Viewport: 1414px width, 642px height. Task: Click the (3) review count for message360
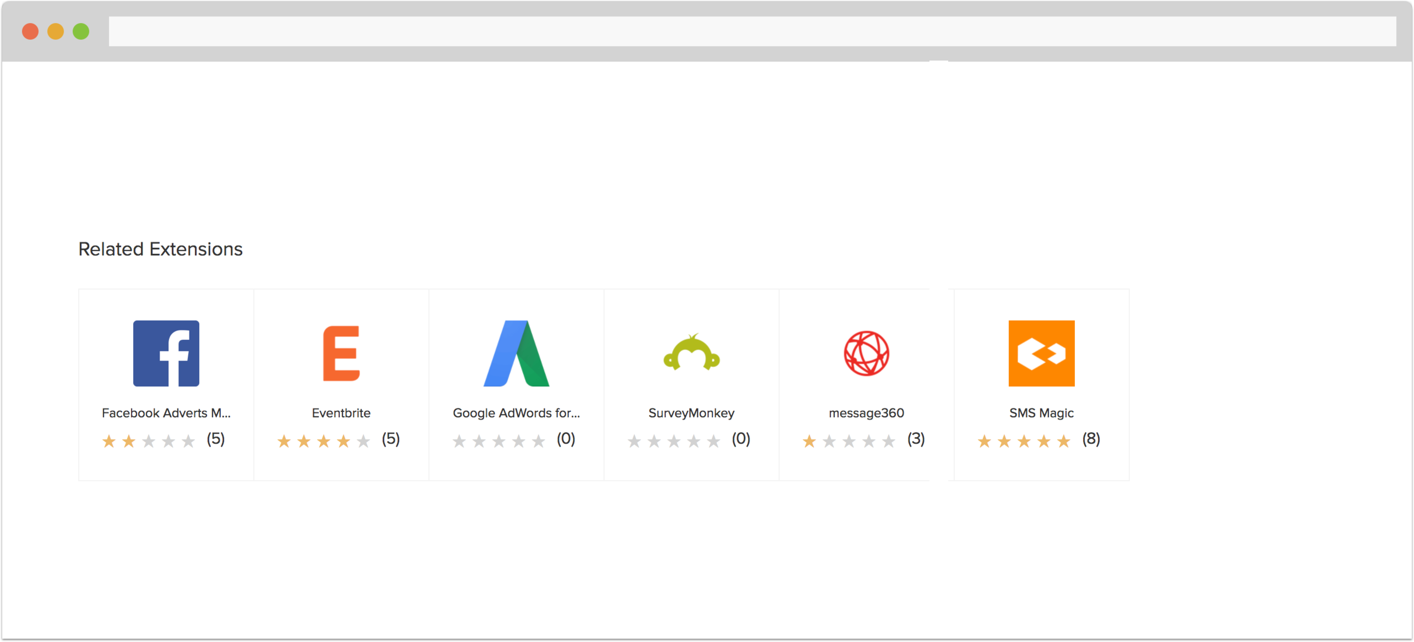click(x=916, y=439)
